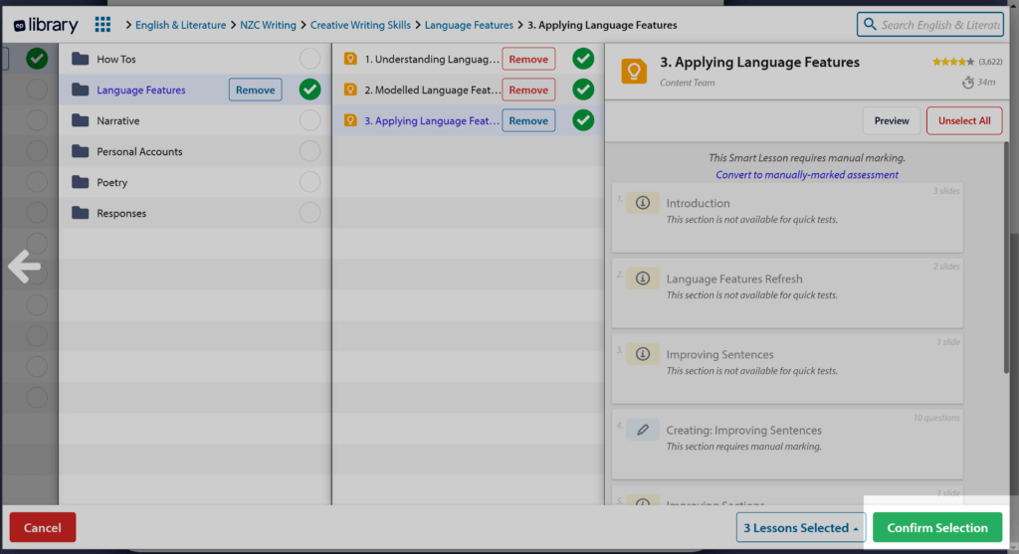Viewport: 1019px width, 554px height.
Task: Click Language Features Refresh info icon
Action: pyautogui.click(x=643, y=277)
